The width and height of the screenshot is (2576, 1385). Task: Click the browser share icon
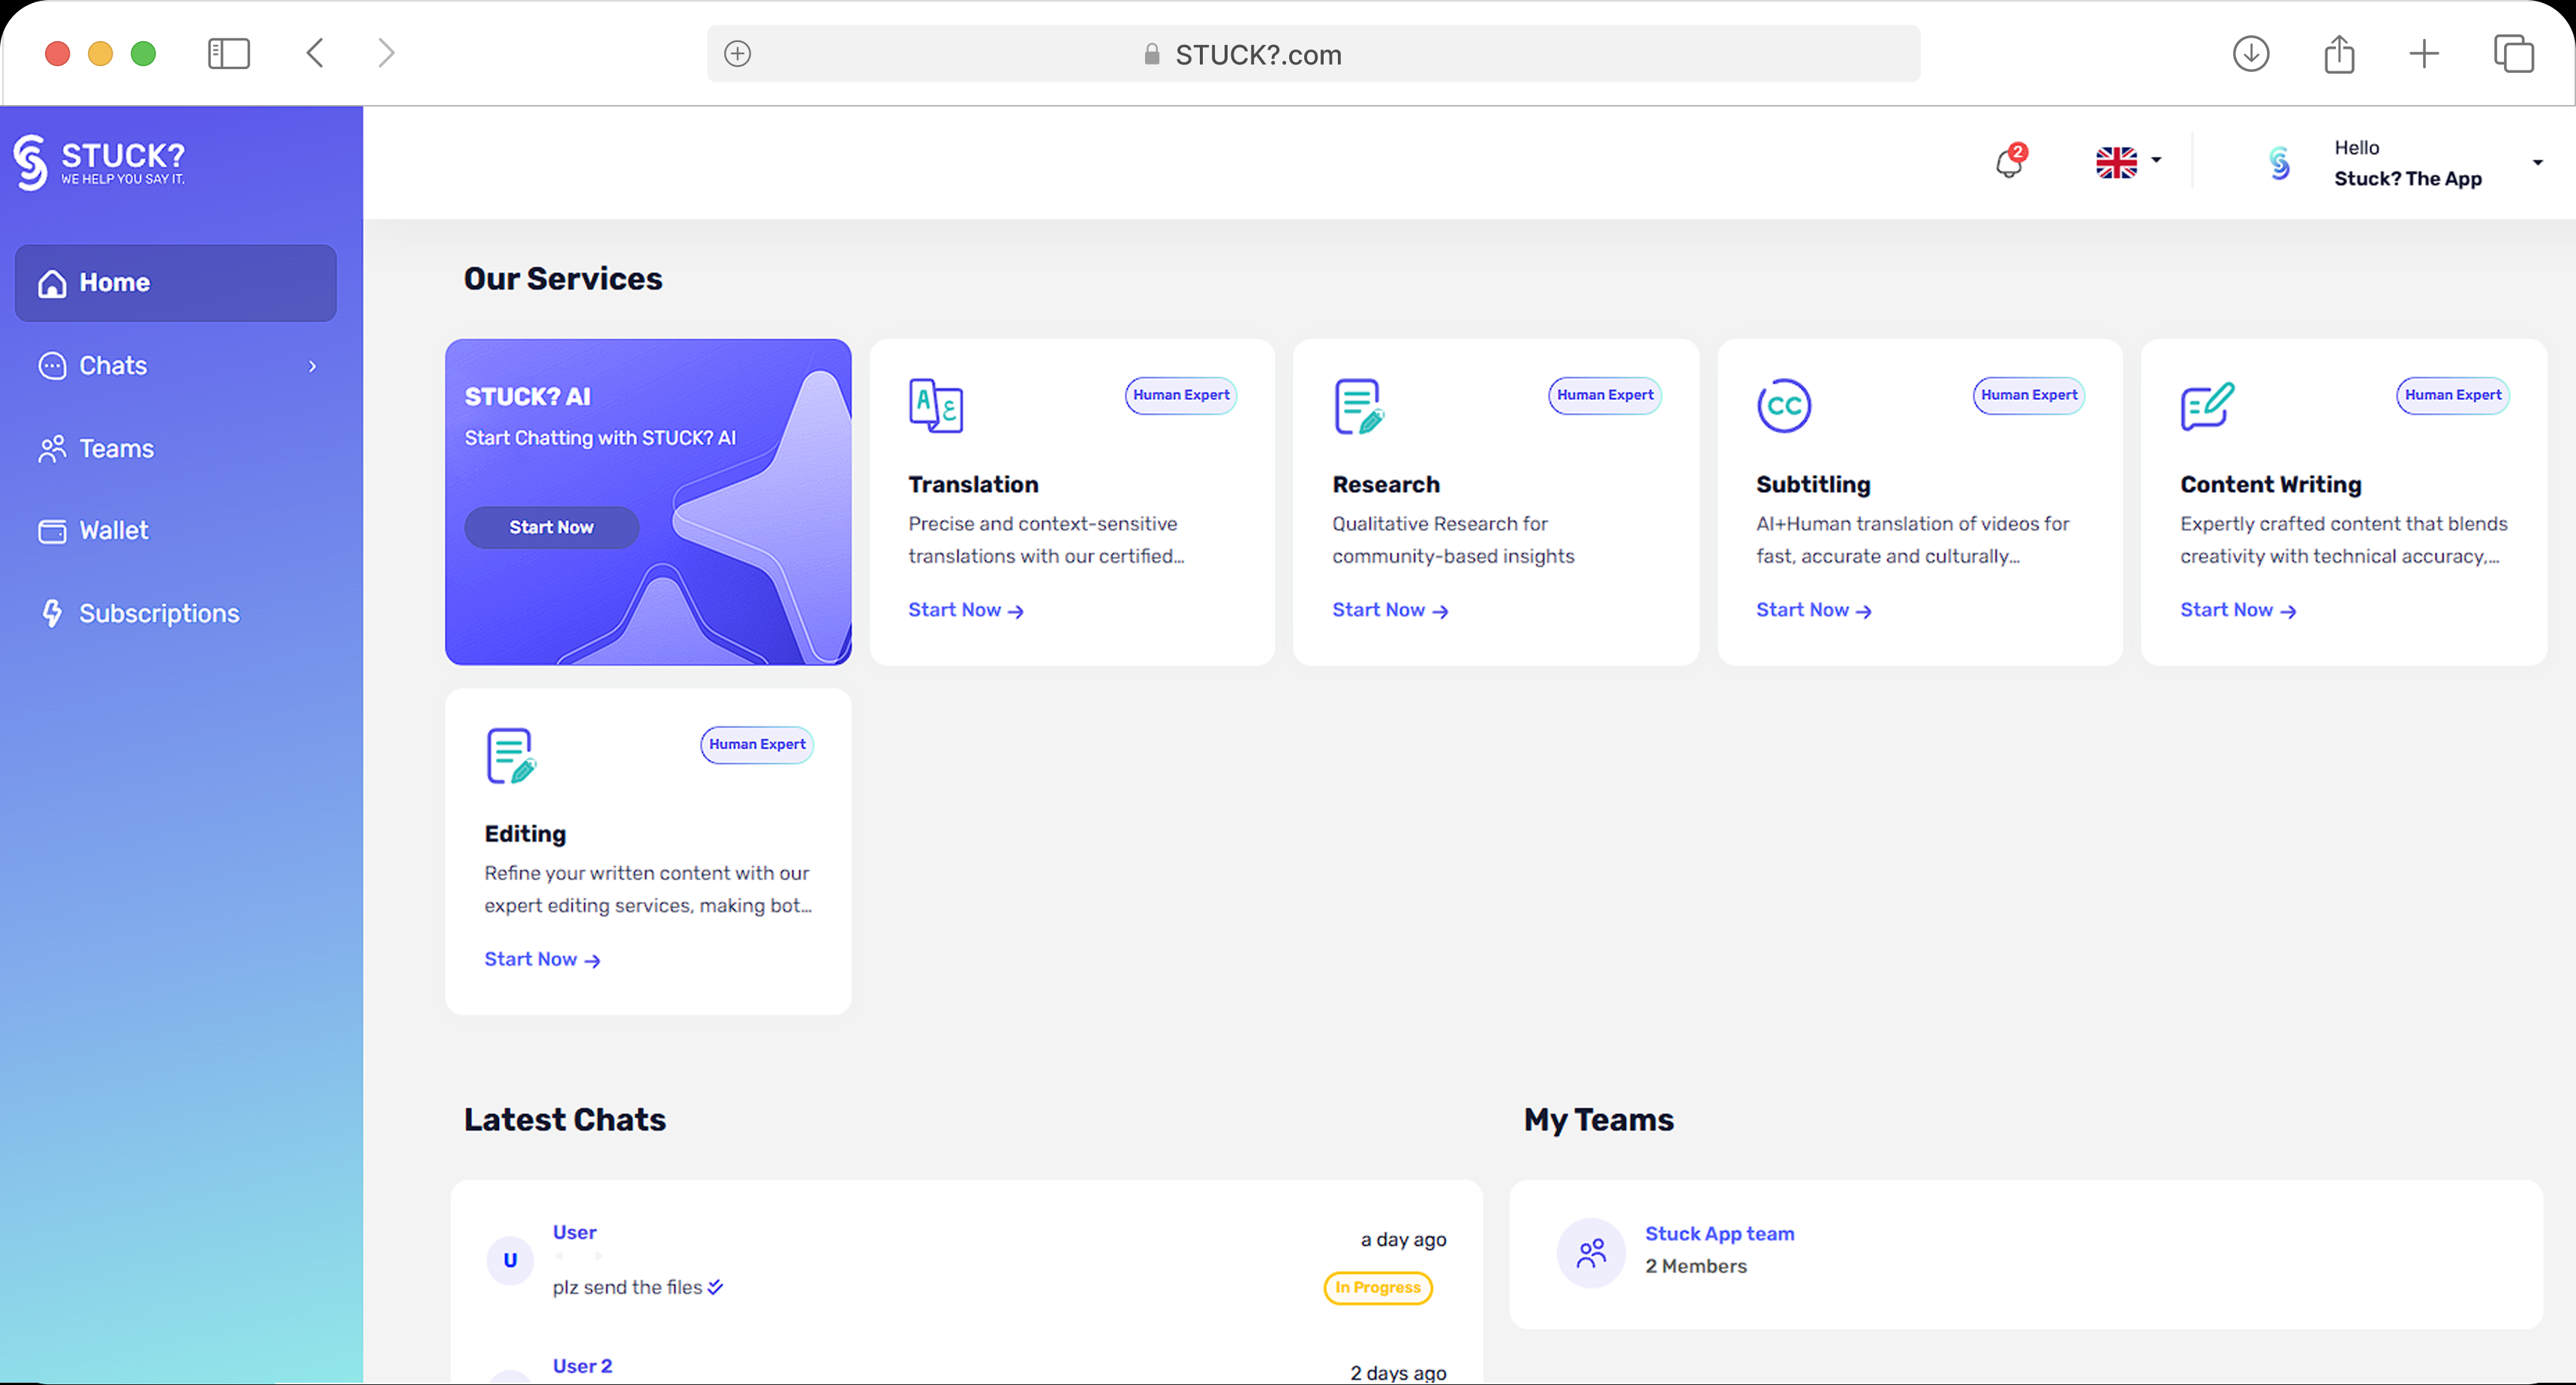click(2338, 53)
